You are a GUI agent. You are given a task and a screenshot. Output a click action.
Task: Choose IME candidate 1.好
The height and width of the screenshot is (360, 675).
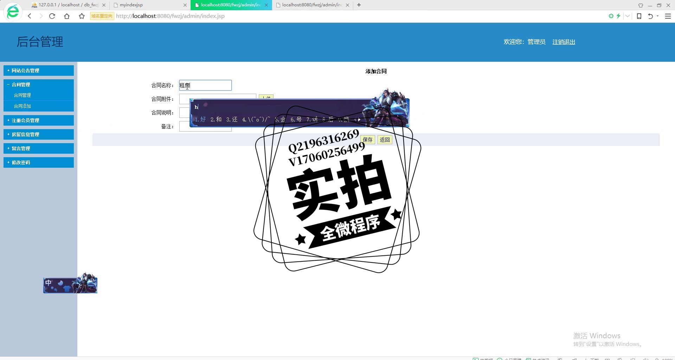200,120
